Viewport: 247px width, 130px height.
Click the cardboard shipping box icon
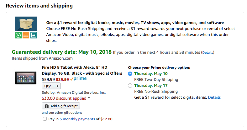pyautogui.click(x=26, y=24)
